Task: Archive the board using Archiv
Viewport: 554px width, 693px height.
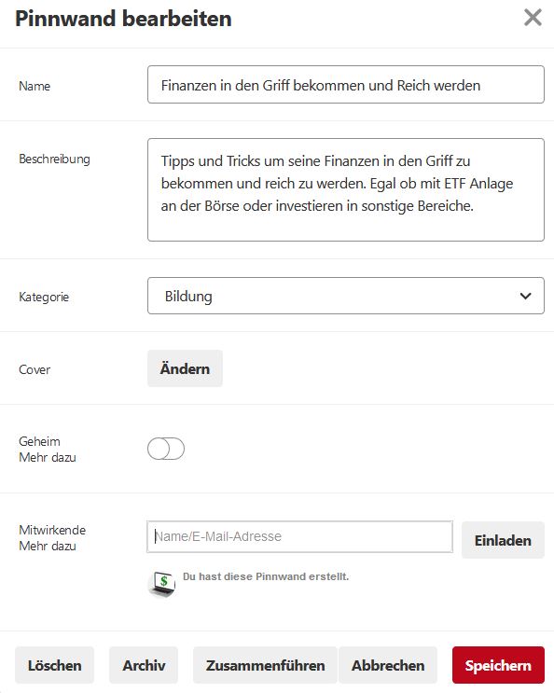Action: click(144, 665)
